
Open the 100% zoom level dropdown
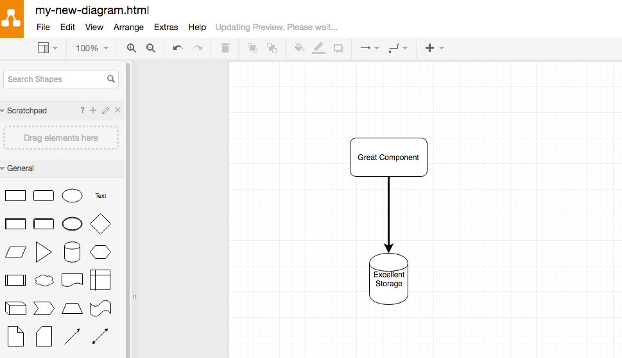(92, 48)
